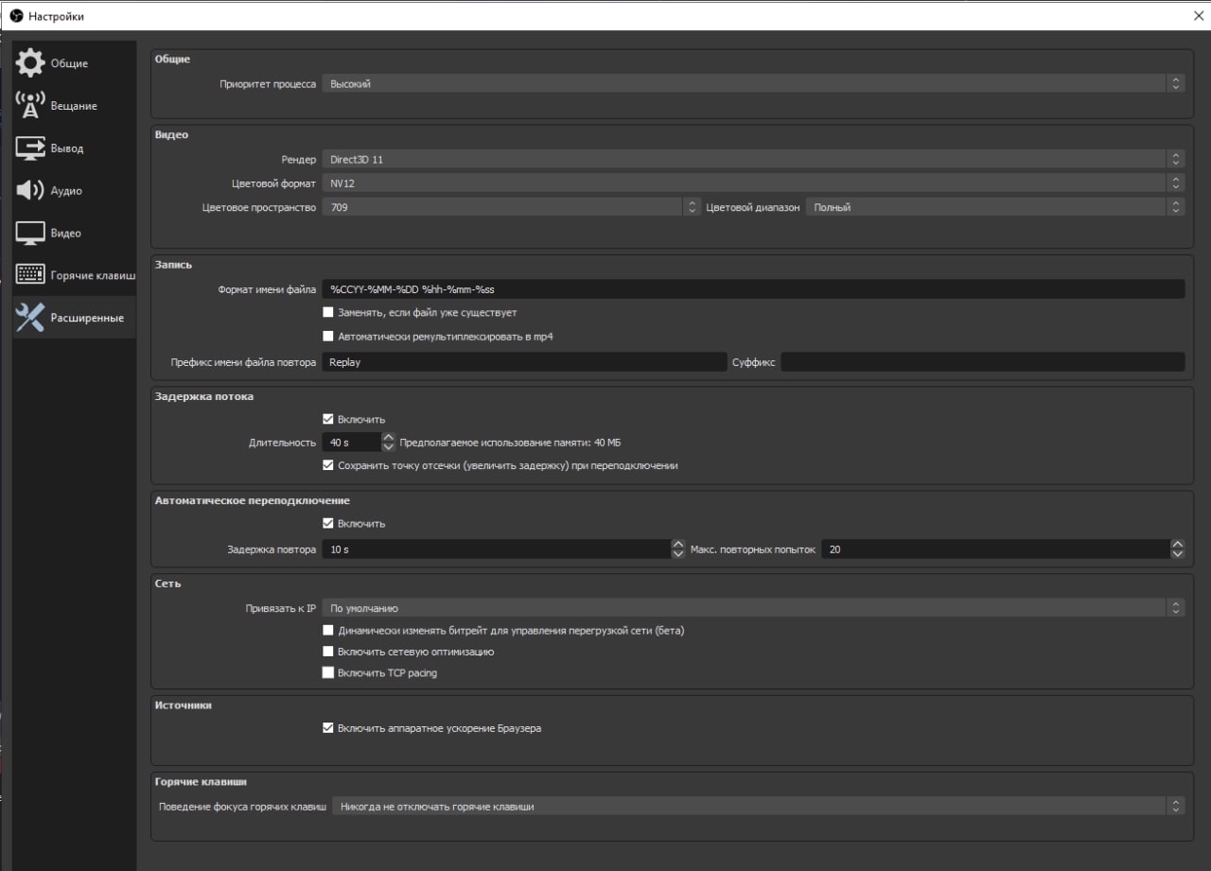The image size is (1211, 871).
Task: Decrease Макс. повторных попыток with down arrow
Action: [x=1177, y=554]
